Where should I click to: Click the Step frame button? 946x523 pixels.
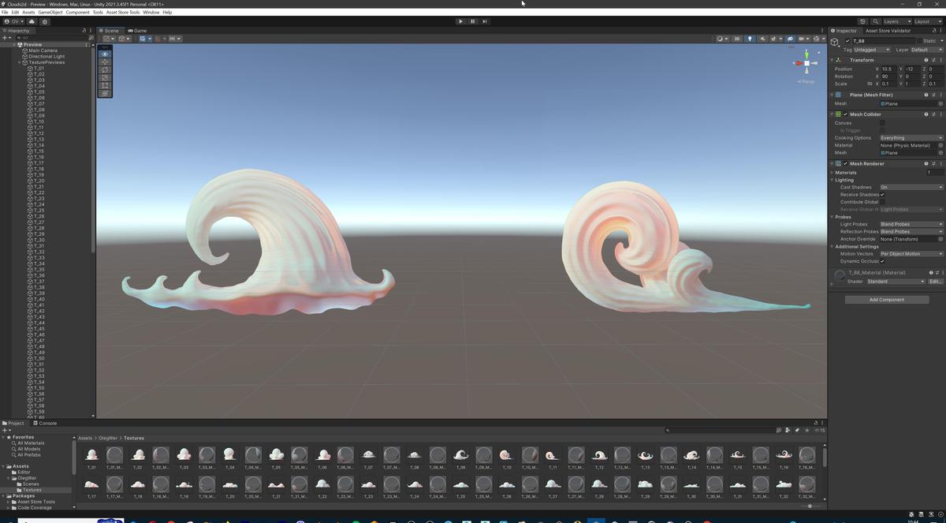coord(485,21)
